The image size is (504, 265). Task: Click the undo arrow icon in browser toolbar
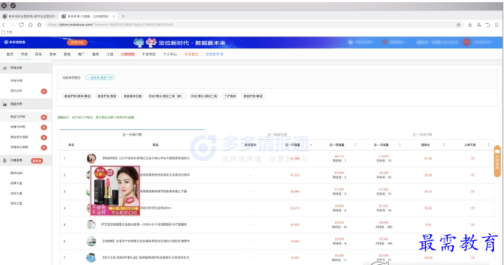pyautogui.click(x=488, y=25)
